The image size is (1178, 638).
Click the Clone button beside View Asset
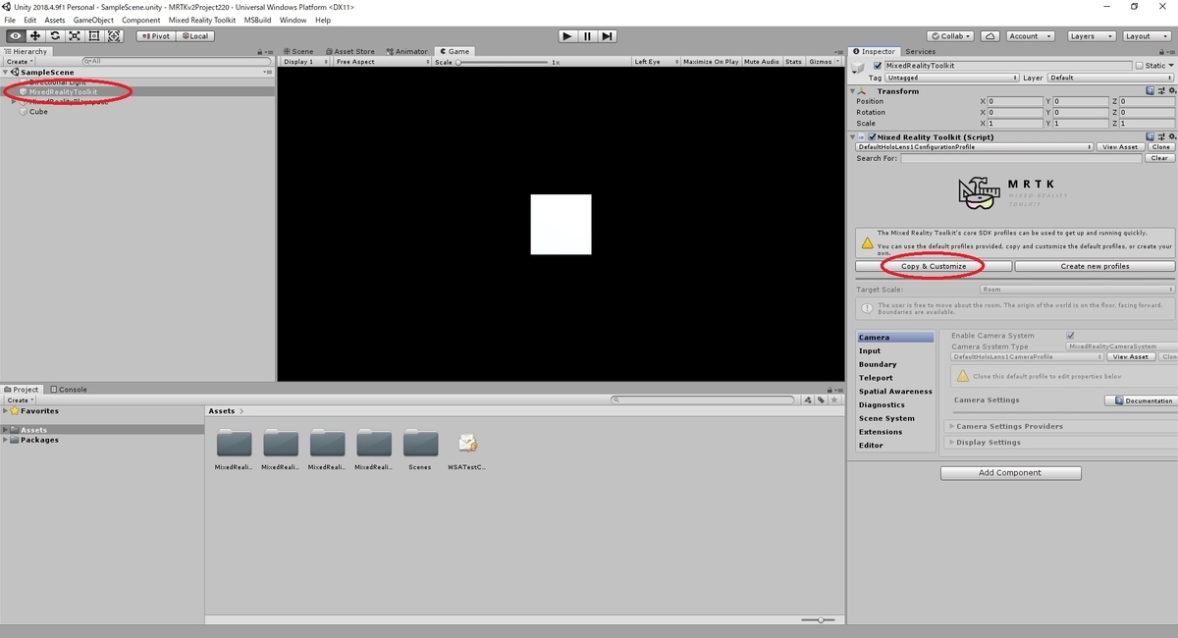click(1160, 147)
